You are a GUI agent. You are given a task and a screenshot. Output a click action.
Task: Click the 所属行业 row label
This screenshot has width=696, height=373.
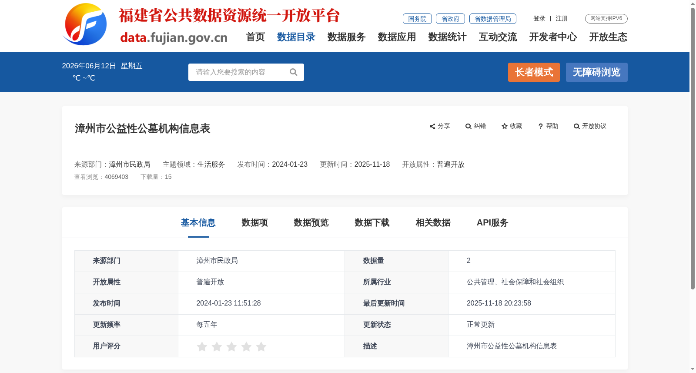[x=377, y=282]
